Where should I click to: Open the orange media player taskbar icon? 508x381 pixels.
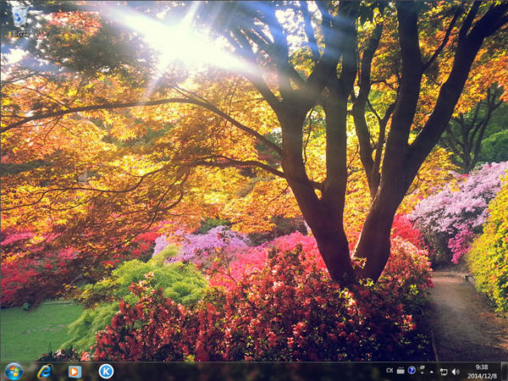[x=75, y=372]
